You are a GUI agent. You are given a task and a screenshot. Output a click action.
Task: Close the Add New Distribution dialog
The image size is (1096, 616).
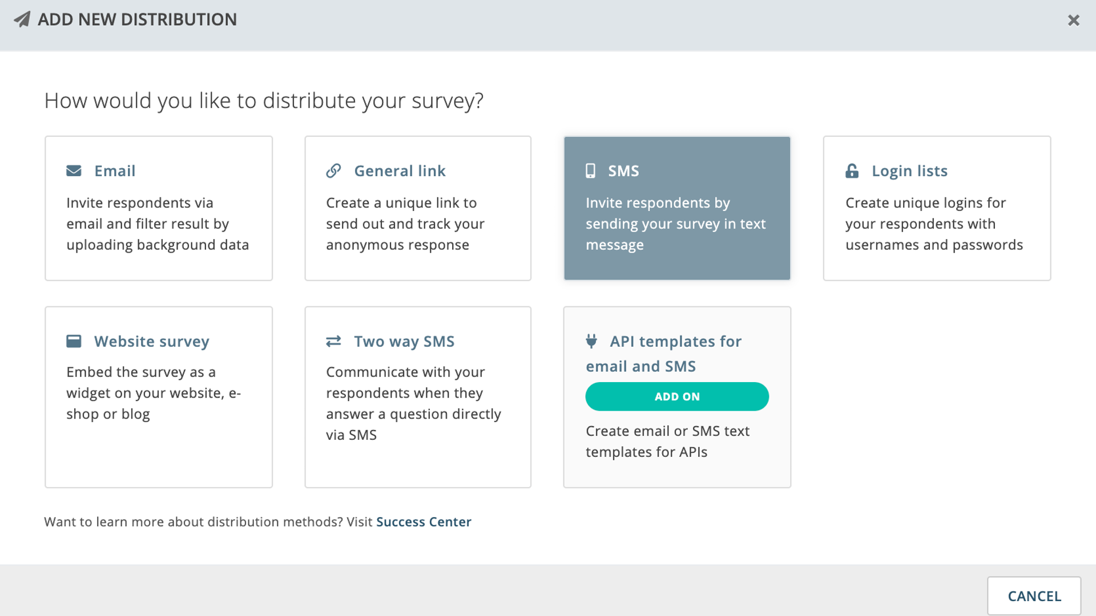coord(1074,20)
